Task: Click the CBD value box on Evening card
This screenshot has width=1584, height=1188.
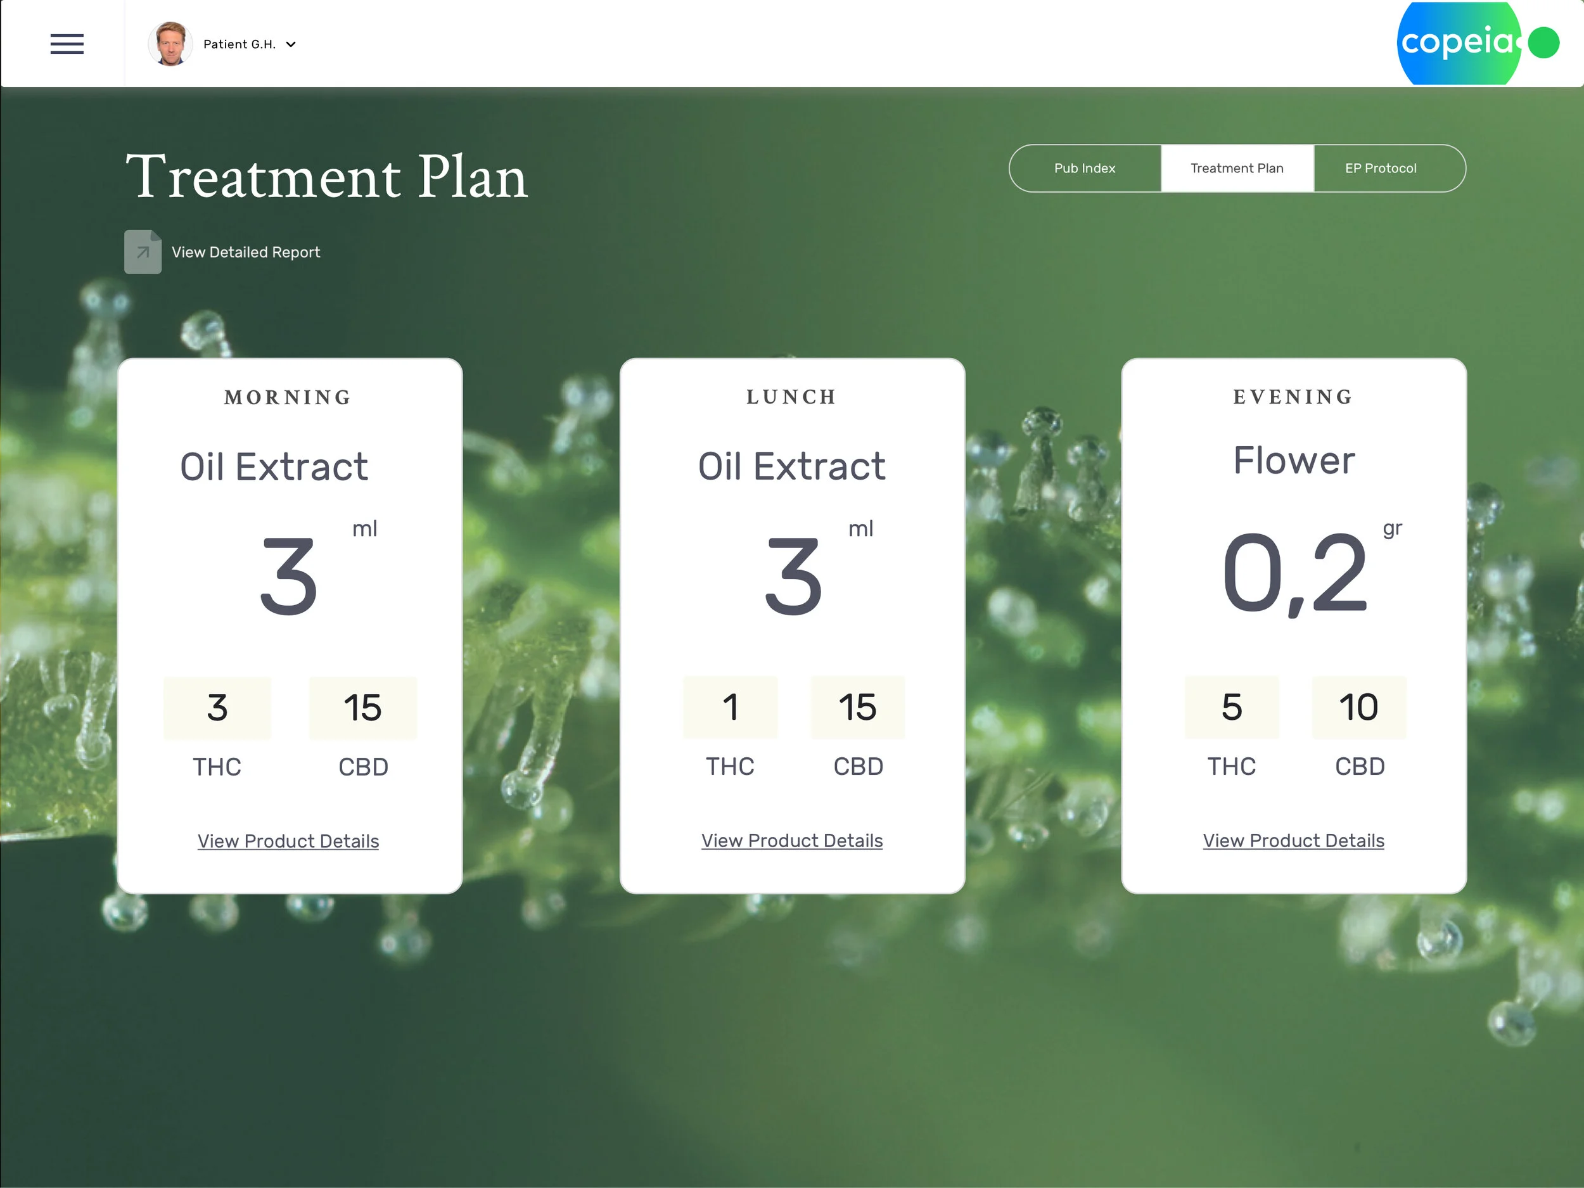Action: [1358, 708]
